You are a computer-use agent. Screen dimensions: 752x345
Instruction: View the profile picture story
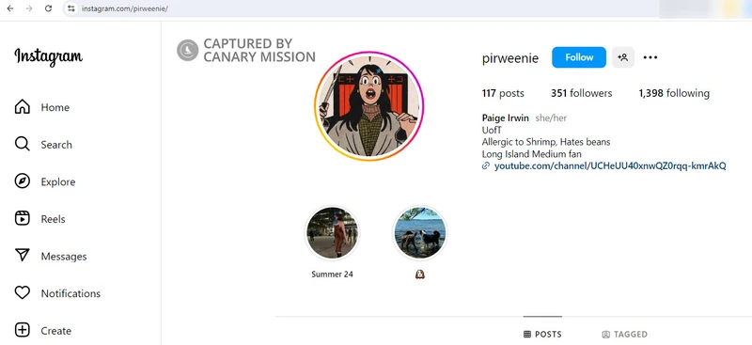[x=368, y=106]
